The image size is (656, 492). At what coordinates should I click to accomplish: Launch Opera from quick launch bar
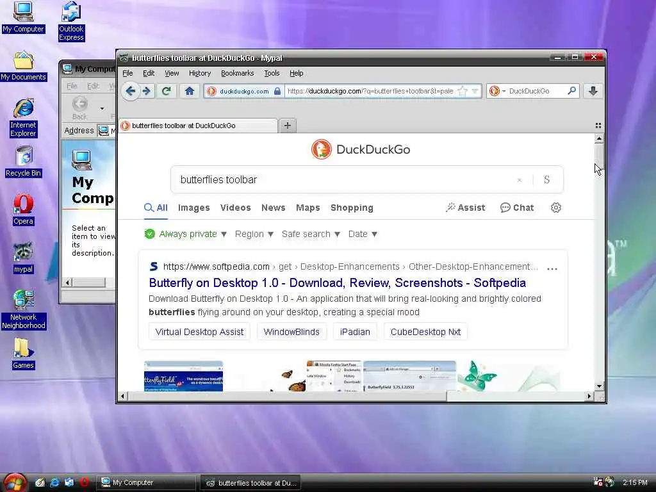point(85,482)
